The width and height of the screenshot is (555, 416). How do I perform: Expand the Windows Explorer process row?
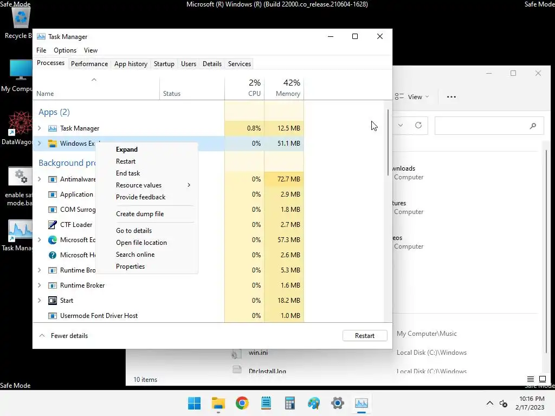39,143
